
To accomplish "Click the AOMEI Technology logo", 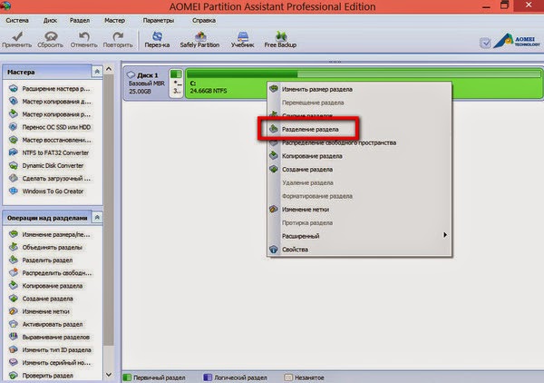I will click(517, 41).
